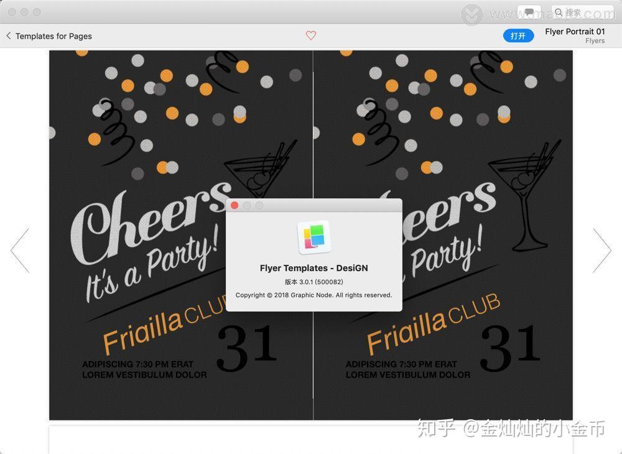Show the next template using the right arrow
Viewport: 622px width, 454px height.
tap(602, 250)
